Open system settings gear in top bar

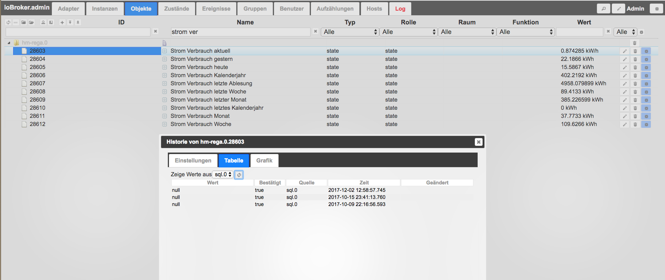click(x=656, y=8)
